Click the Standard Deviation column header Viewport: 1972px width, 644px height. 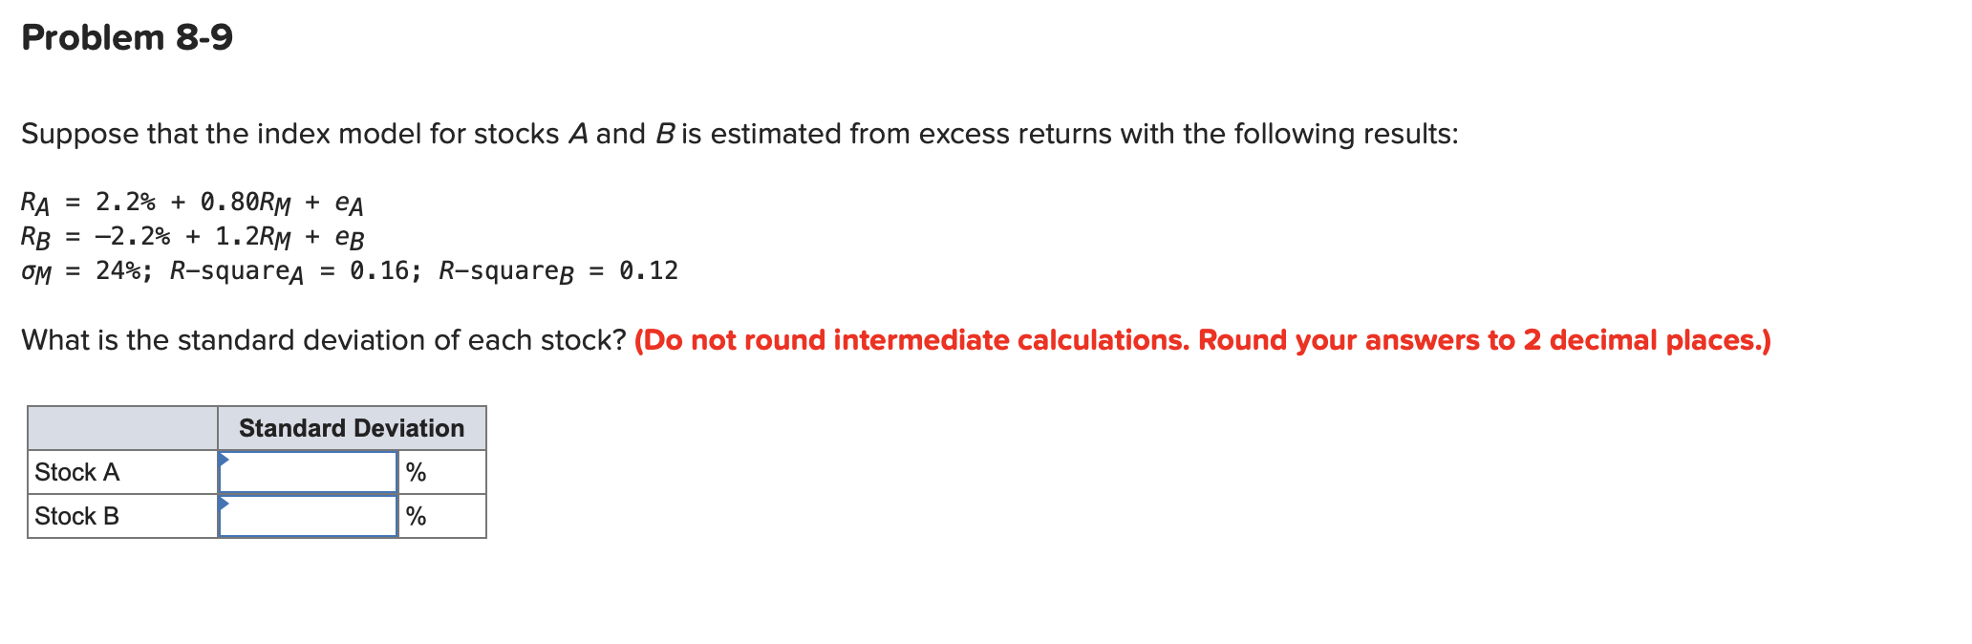[x=350, y=427]
